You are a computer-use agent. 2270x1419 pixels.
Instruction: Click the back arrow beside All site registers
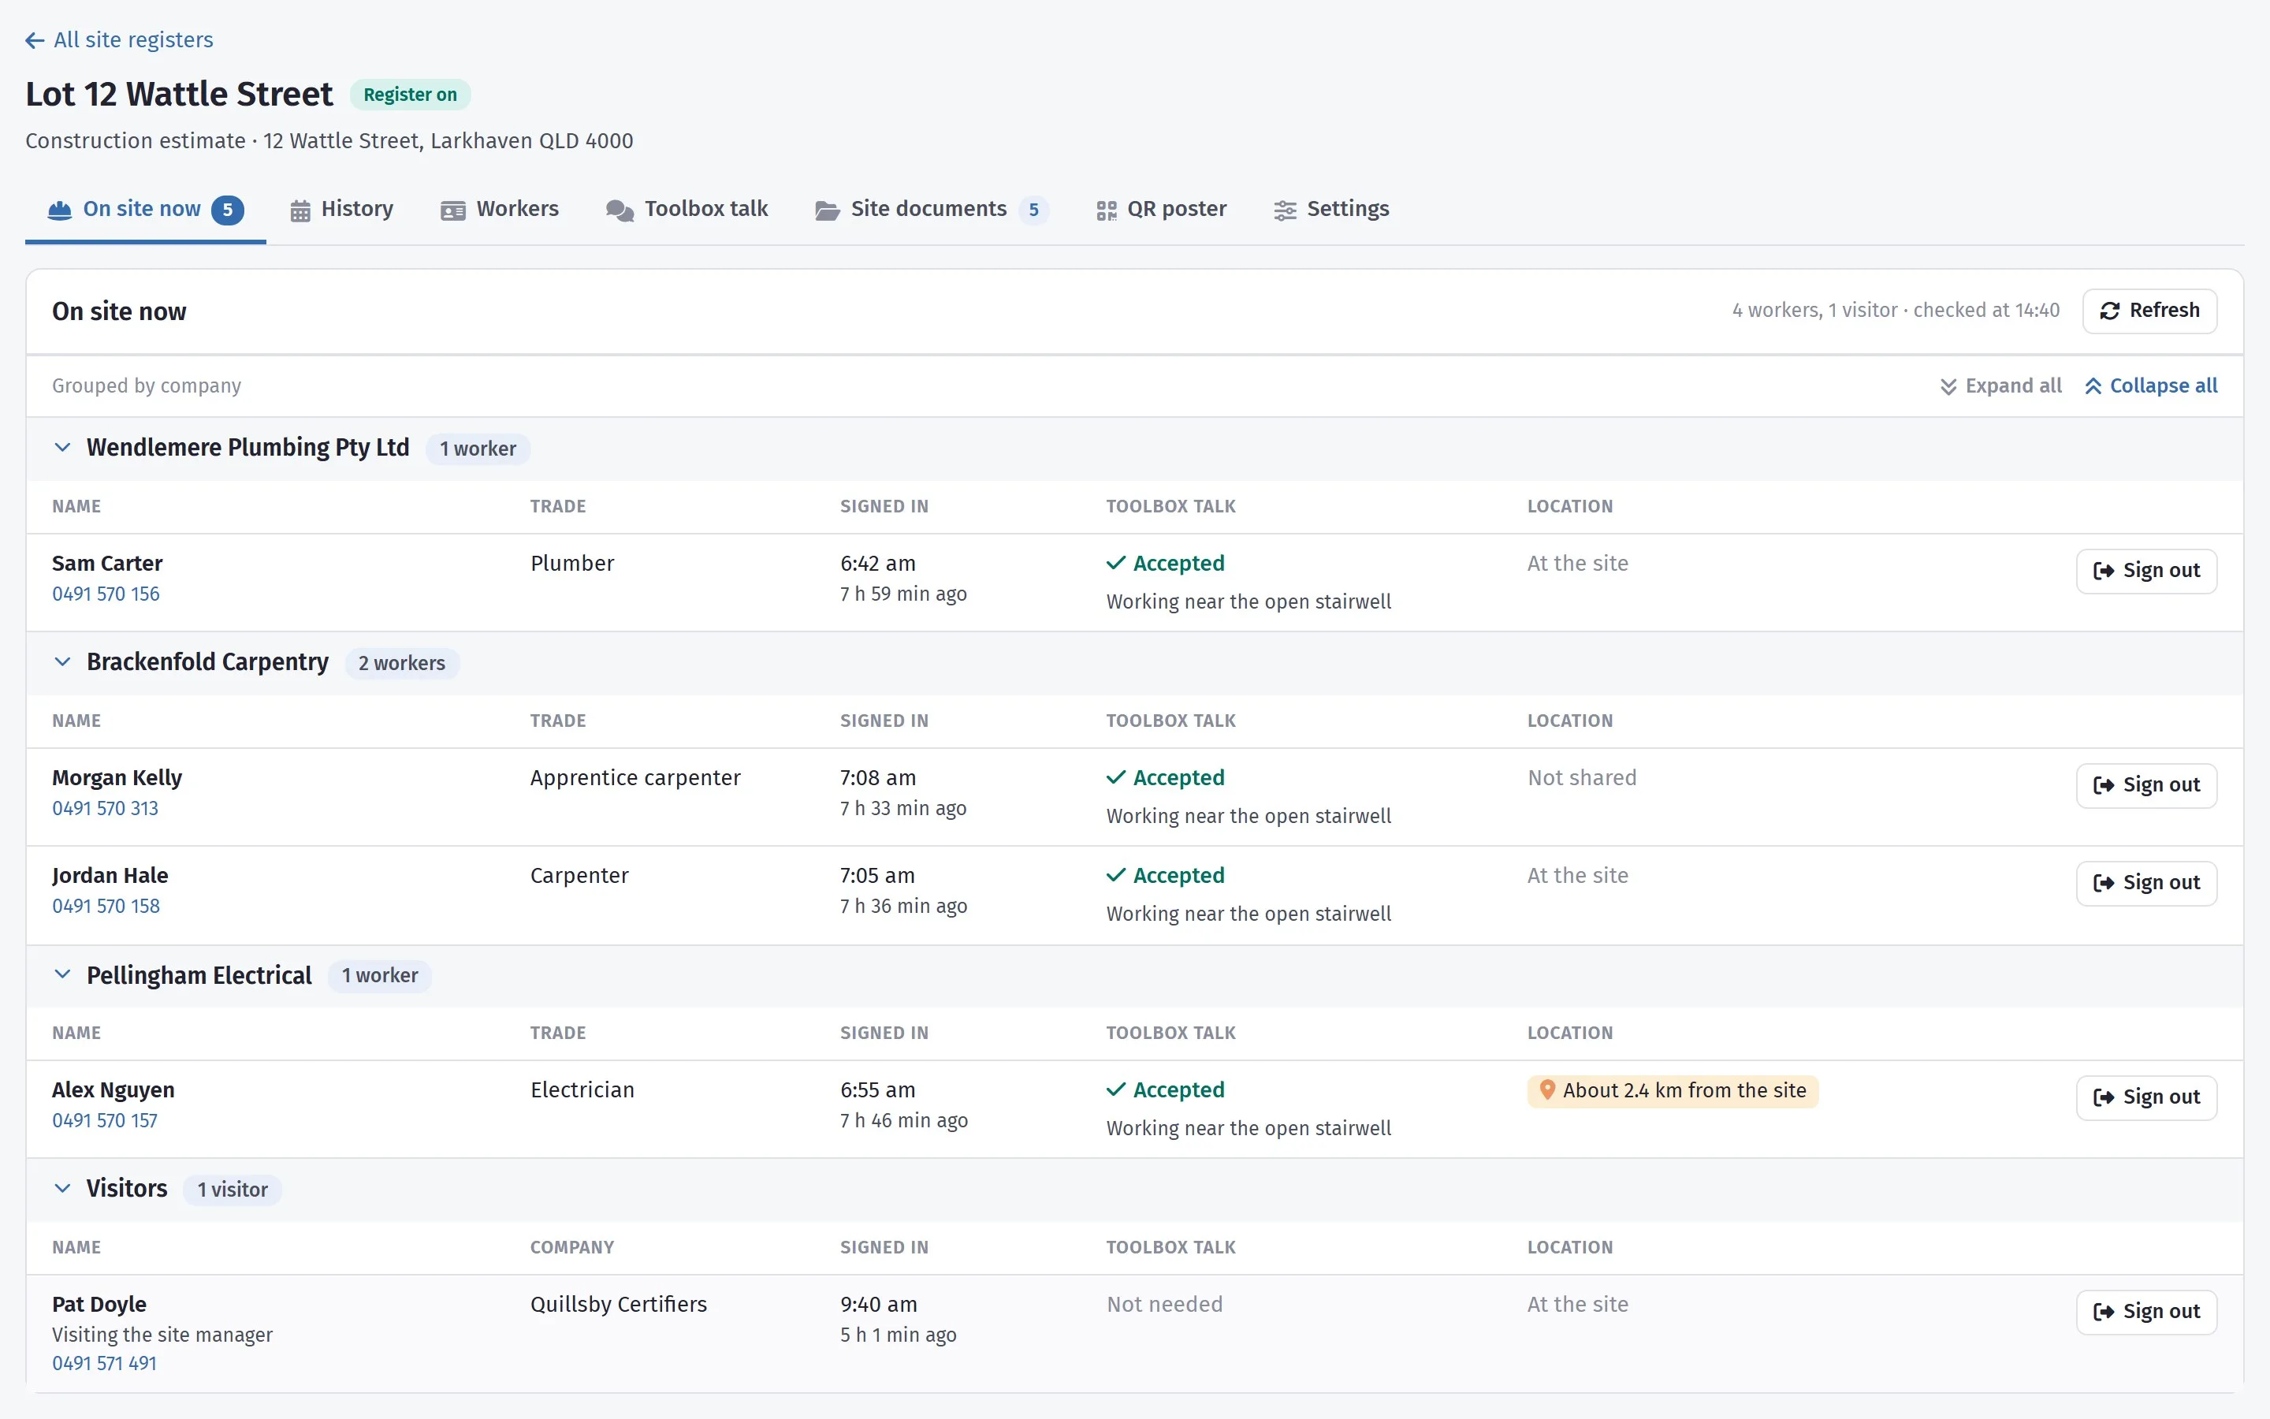(35, 40)
